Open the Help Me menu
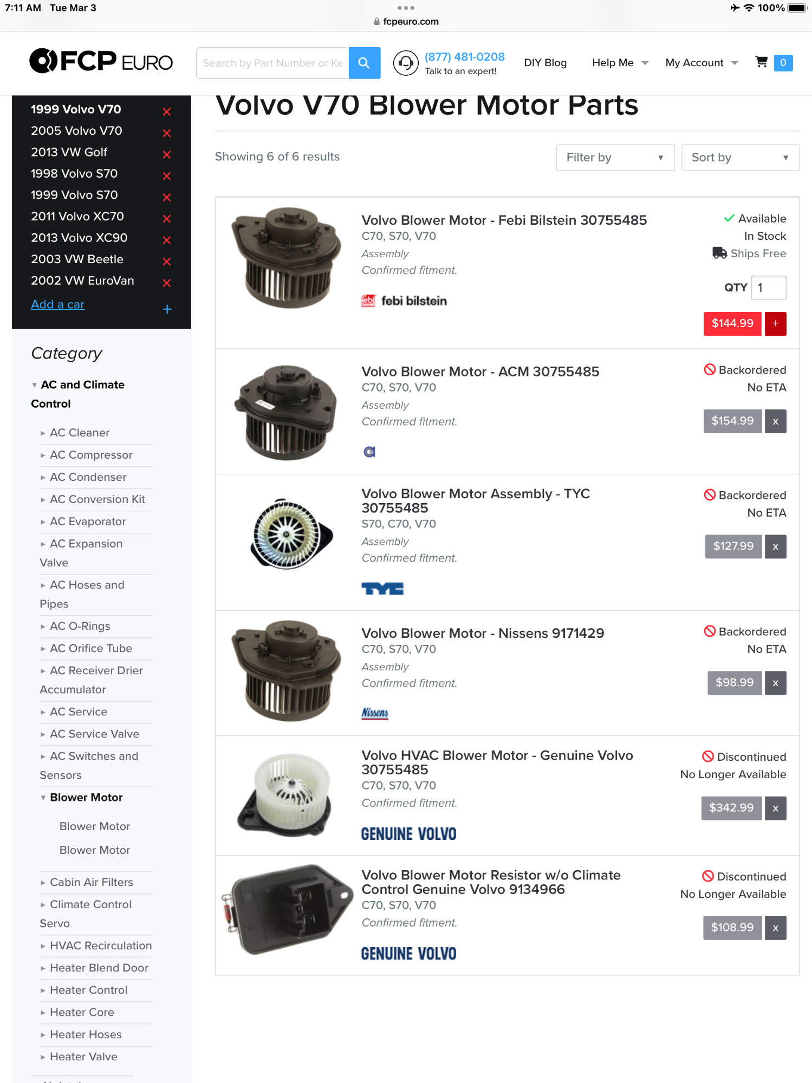This screenshot has width=812, height=1083. (x=620, y=63)
